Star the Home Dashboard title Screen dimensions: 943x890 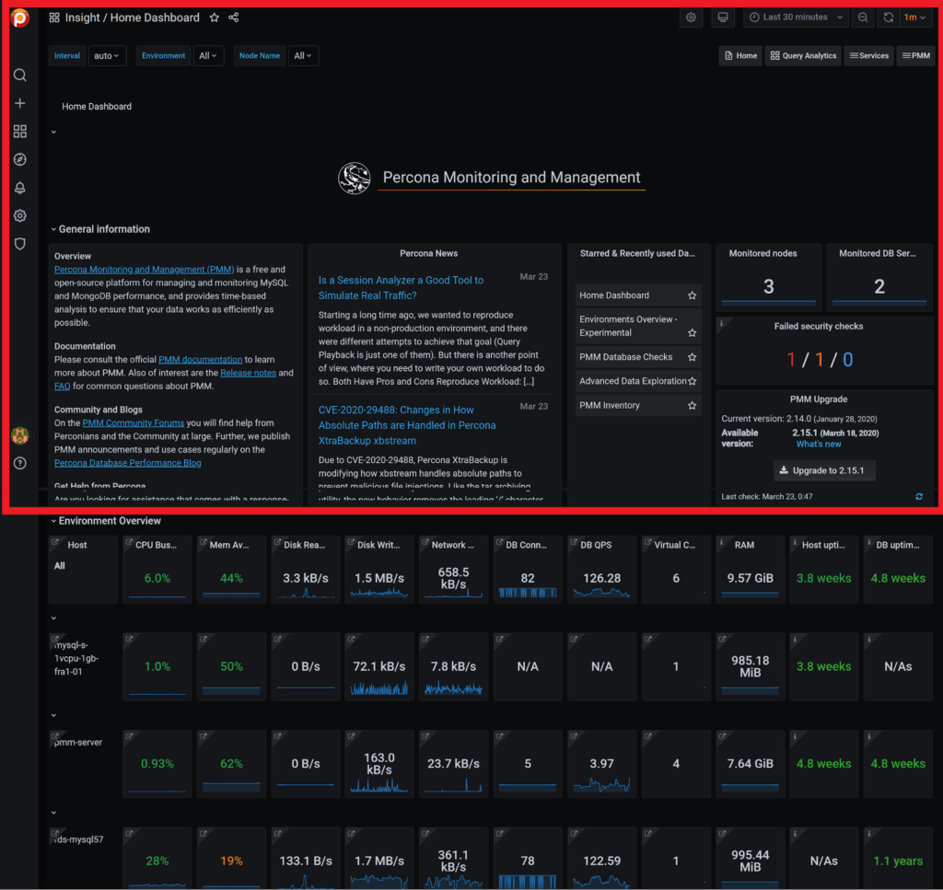(215, 17)
